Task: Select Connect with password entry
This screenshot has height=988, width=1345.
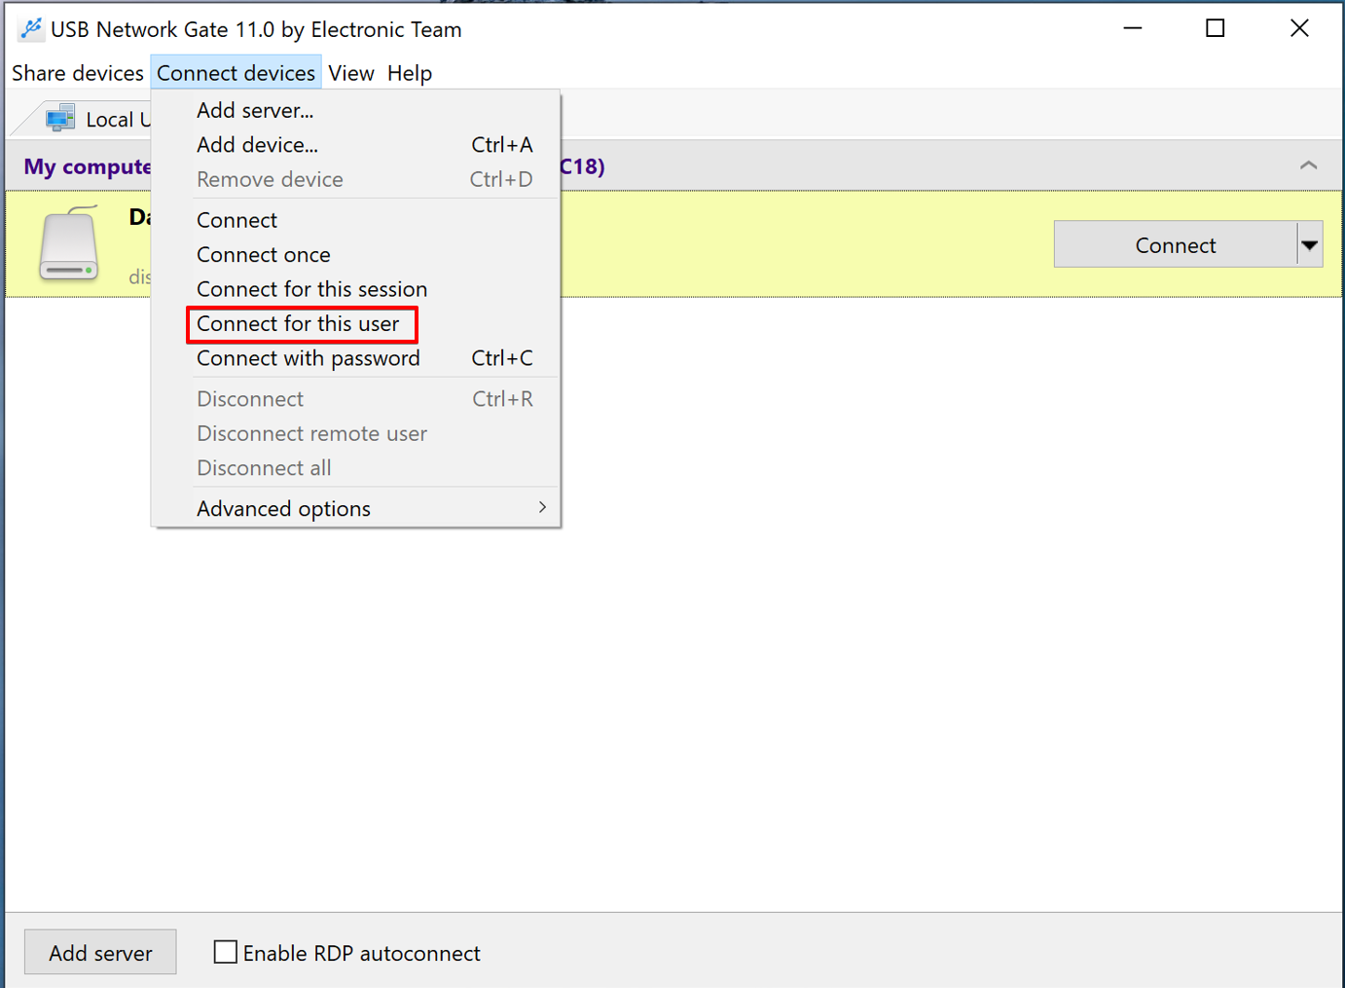Action: click(309, 358)
